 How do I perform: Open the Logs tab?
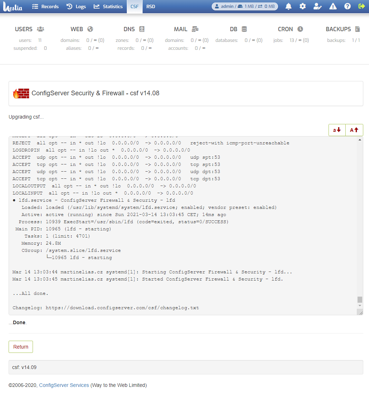(76, 6)
